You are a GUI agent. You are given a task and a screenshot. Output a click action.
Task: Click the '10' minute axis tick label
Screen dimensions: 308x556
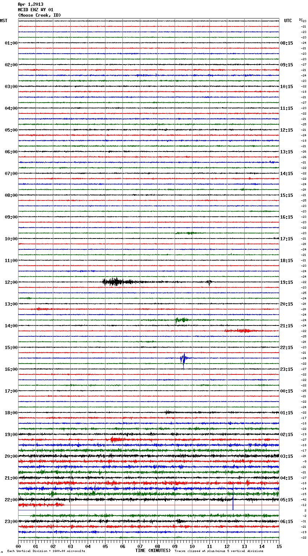pyautogui.click(x=192, y=546)
